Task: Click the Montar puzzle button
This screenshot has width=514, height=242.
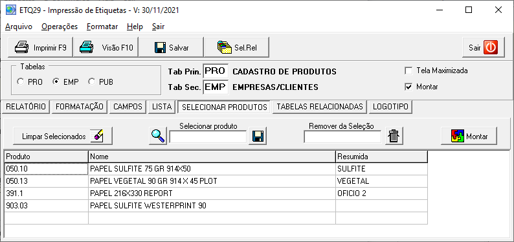Action: pos(469,136)
